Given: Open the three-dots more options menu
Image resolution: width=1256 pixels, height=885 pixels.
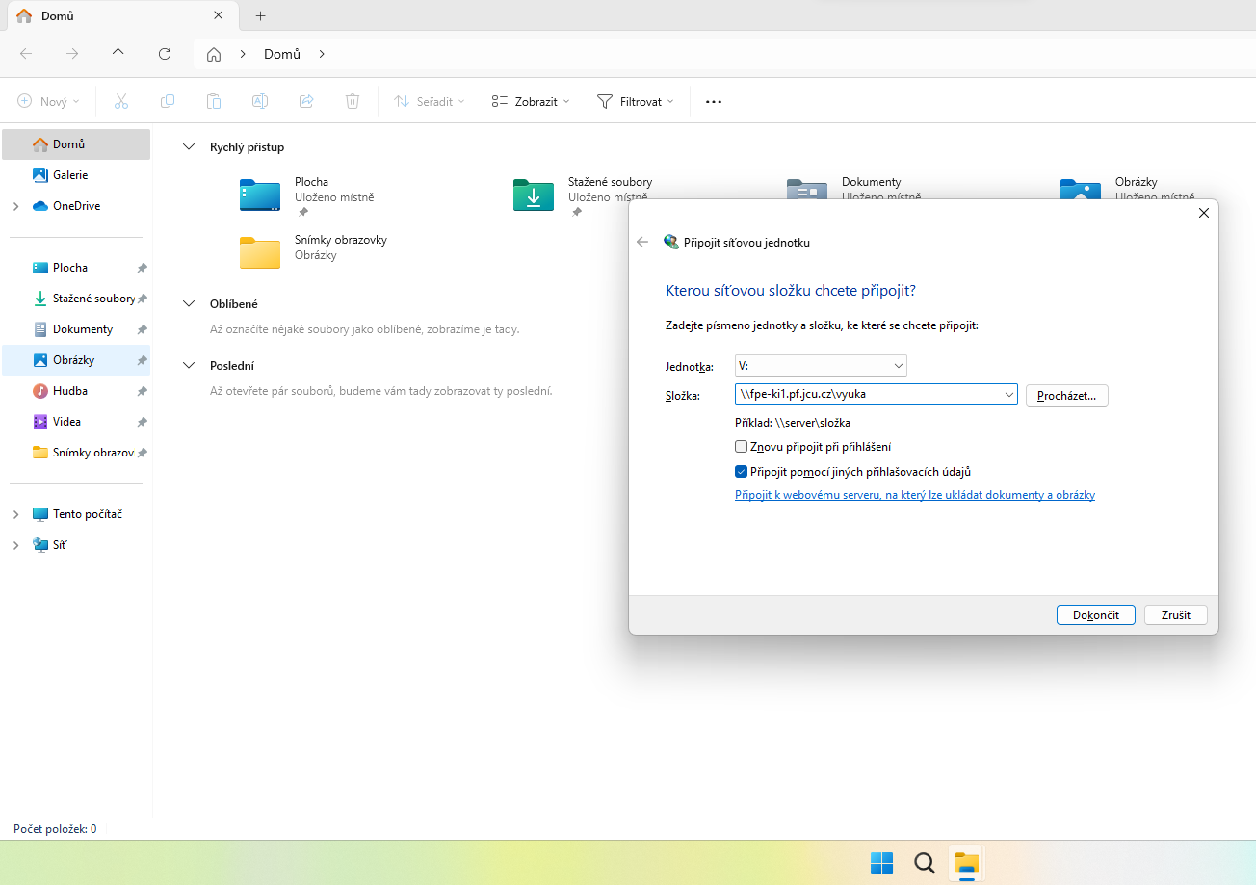Looking at the screenshot, I should (x=714, y=101).
